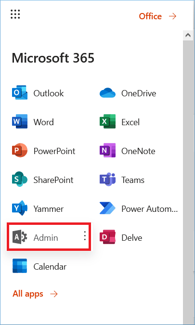Click the OneDrive text label

click(139, 93)
